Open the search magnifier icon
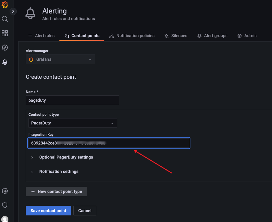The image size is (272, 222). [5, 19]
